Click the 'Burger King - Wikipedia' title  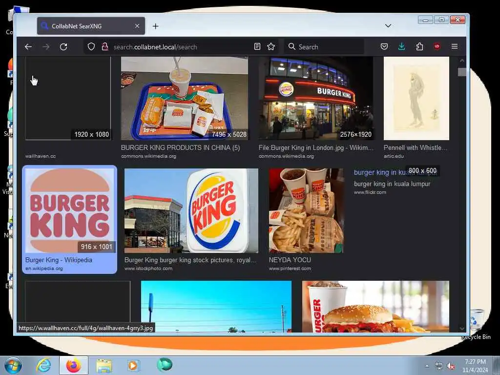click(x=59, y=260)
